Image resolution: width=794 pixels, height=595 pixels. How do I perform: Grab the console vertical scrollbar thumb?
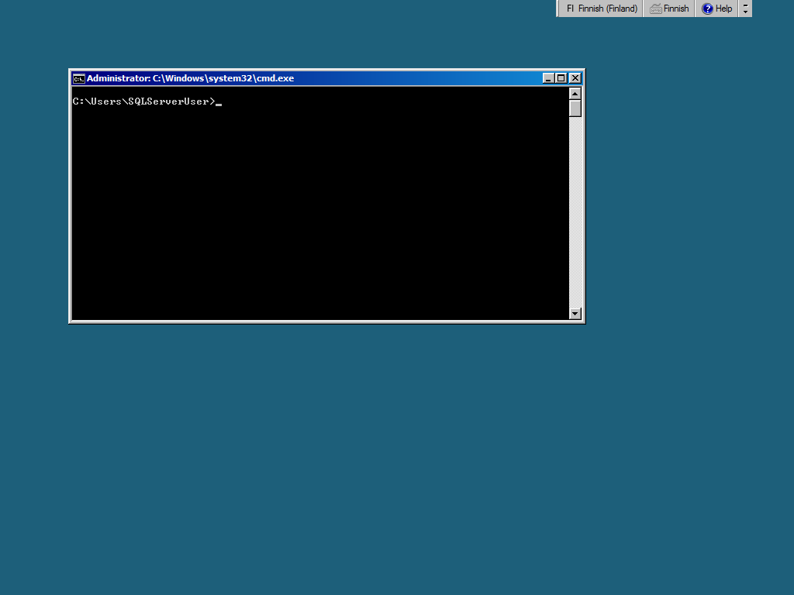(x=575, y=108)
